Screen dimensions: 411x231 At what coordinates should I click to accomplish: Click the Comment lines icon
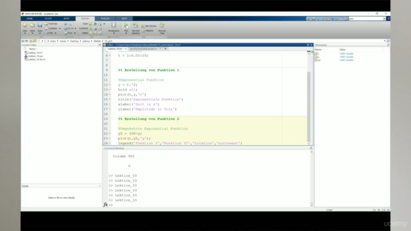(91, 28)
